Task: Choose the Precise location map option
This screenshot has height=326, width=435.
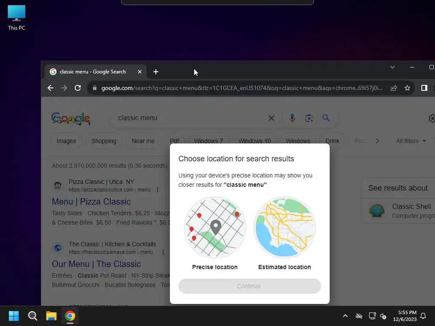Action: (x=215, y=228)
